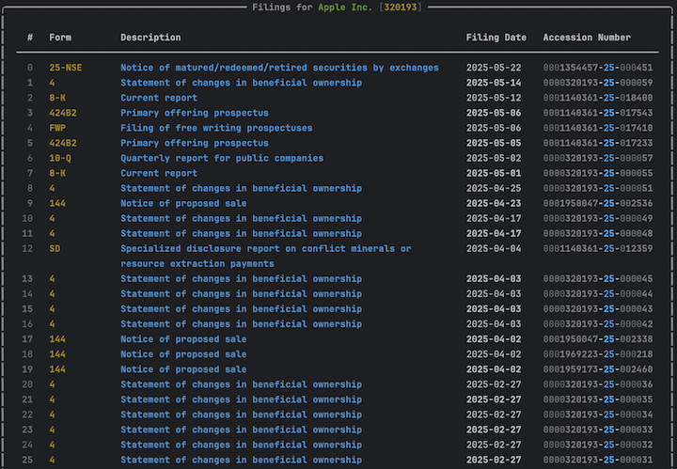Click accession number 0000320193-25-000051
Image resolution: width=677 pixels, height=469 pixels.
pos(598,189)
